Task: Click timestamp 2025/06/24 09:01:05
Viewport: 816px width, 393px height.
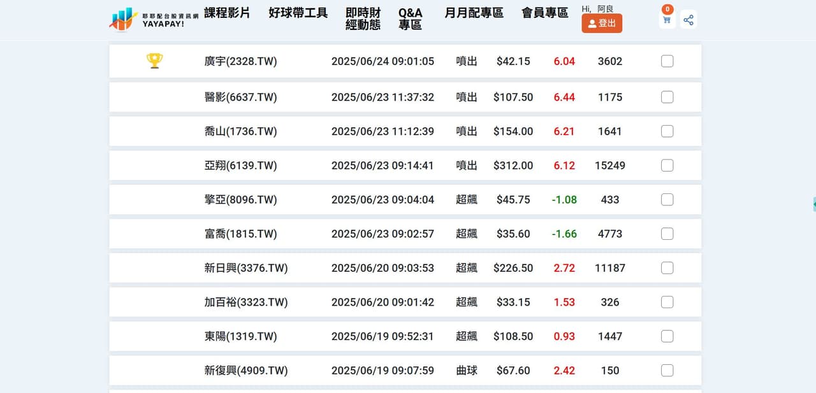Action: pos(382,61)
